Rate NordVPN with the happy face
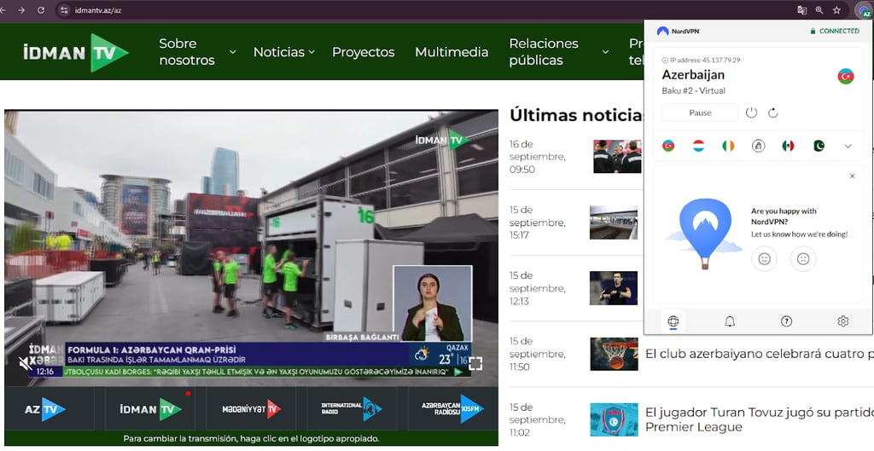Image resolution: width=874 pixels, height=451 pixels. 764,259
